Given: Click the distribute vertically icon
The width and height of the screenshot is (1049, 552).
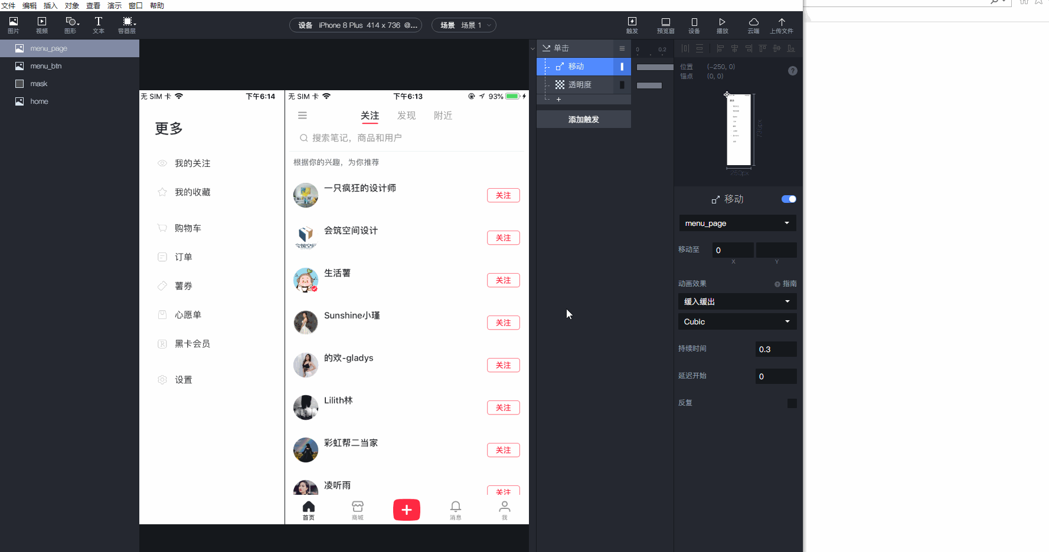Looking at the screenshot, I should (x=700, y=48).
